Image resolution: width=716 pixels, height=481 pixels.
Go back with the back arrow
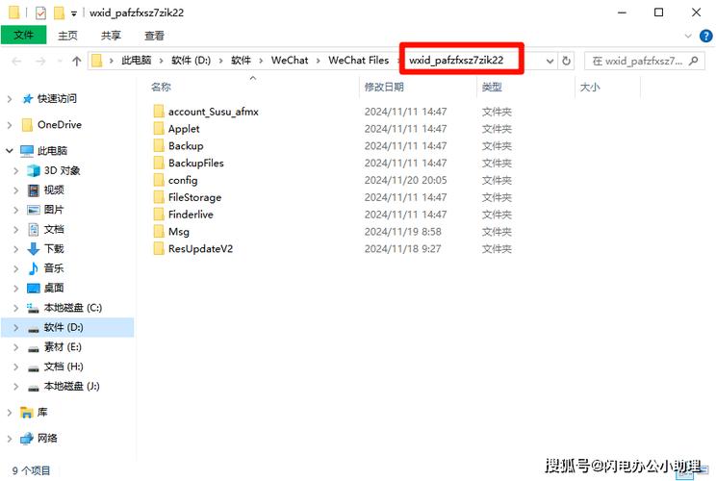coord(16,61)
